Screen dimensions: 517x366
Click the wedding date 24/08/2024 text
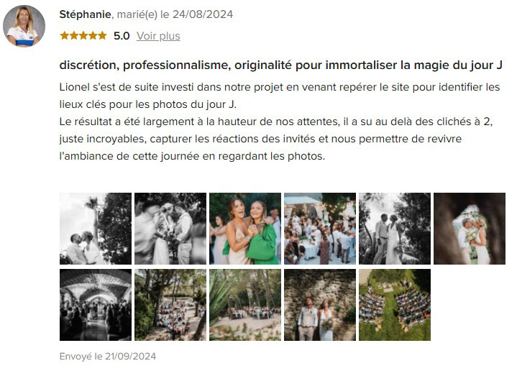[203, 14]
